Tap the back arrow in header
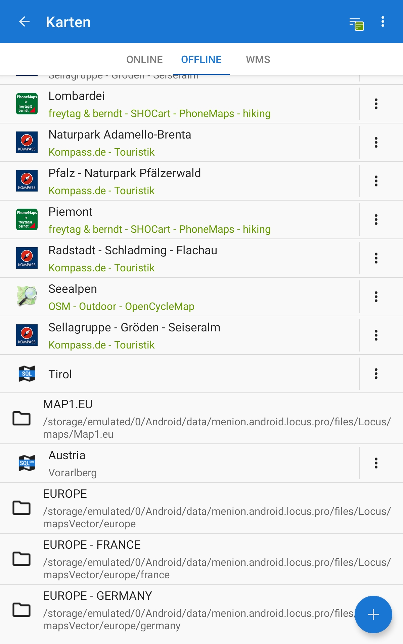Viewport: 403px width, 644px height. tap(24, 22)
